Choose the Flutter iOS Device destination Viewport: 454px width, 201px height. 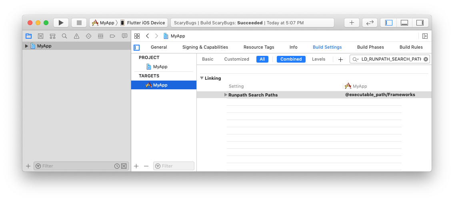(x=143, y=23)
